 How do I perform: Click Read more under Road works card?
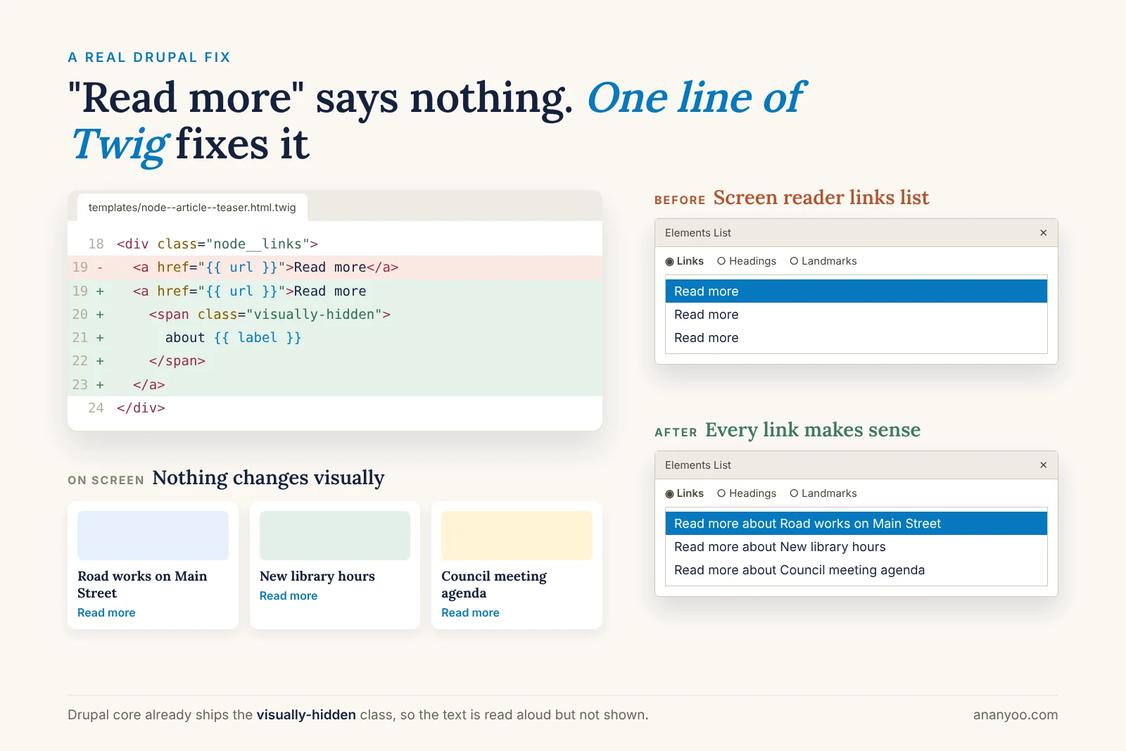106,613
